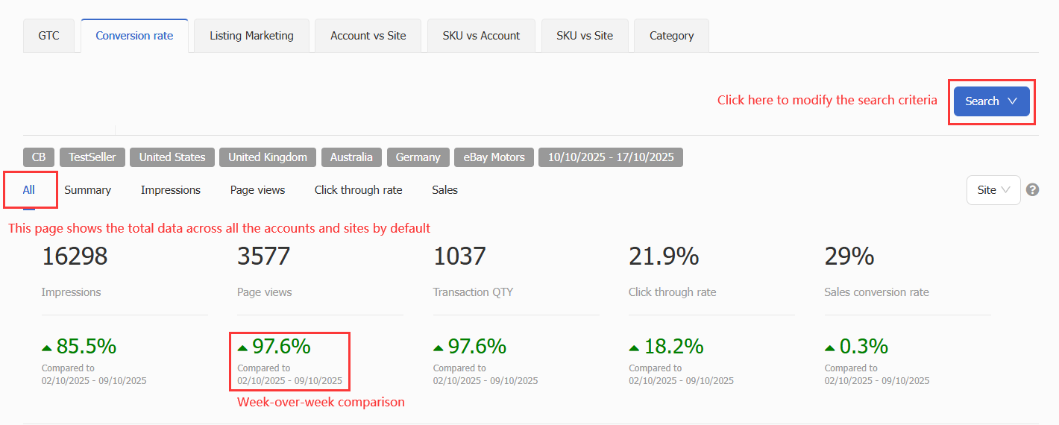Switch to Click through rate sub-tab
The height and width of the screenshot is (425, 1059).
(358, 190)
